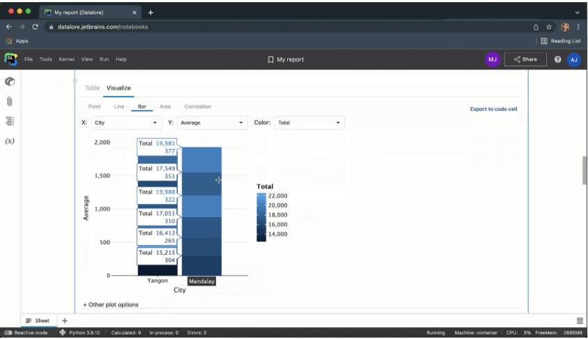The width and height of the screenshot is (588, 339).
Task: Show the table of contents sidebar icon
Action: [x=10, y=121]
